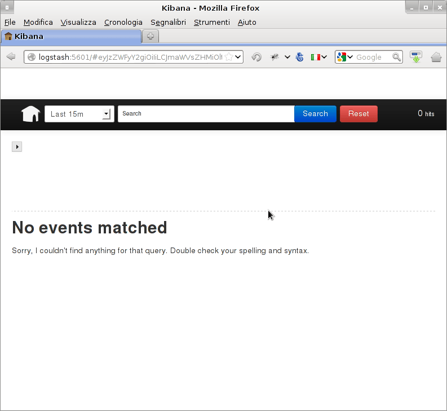Image resolution: width=447 pixels, height=411 pixels.
Task: Open the Cronologia menu
Action: point(123,22)
